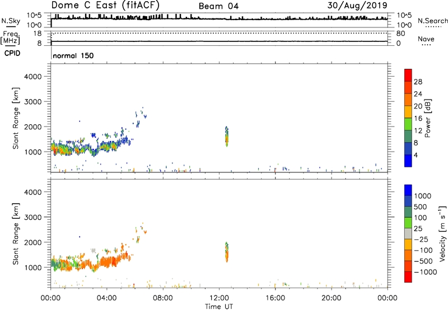This screenshot has height=310, width=448.
Task: Click the '4' power colorbar tick label
Action: tap(416, 155)
